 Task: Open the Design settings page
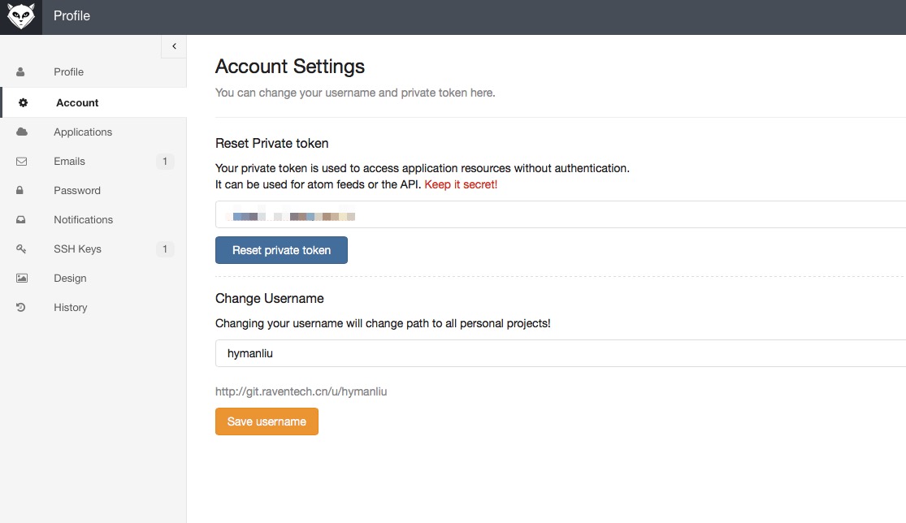70,279
